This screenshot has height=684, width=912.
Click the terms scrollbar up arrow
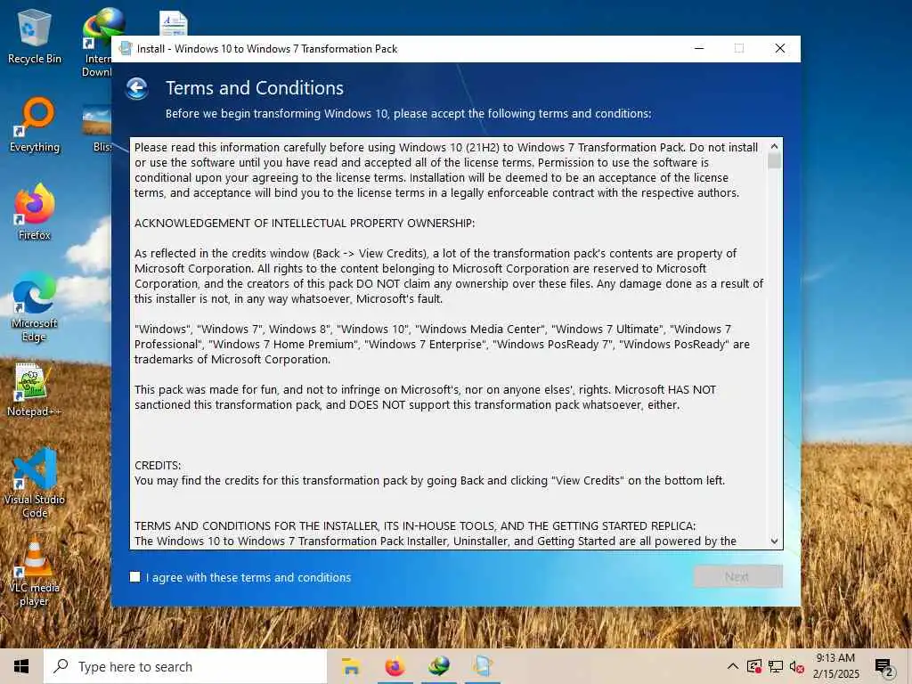pos(774,146)
